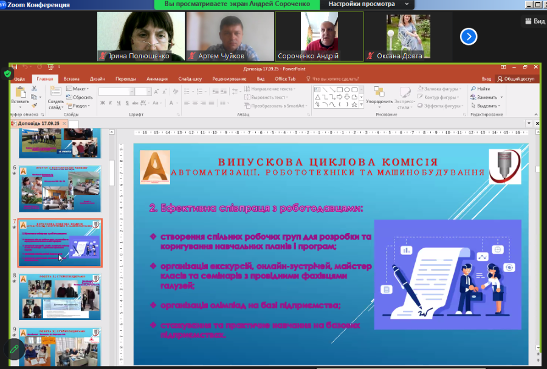Image resolution: width=547 pixels, height=369 pixels.
Task: Select slide 8 thumbnail in panel
Action: tap(60, 296)
